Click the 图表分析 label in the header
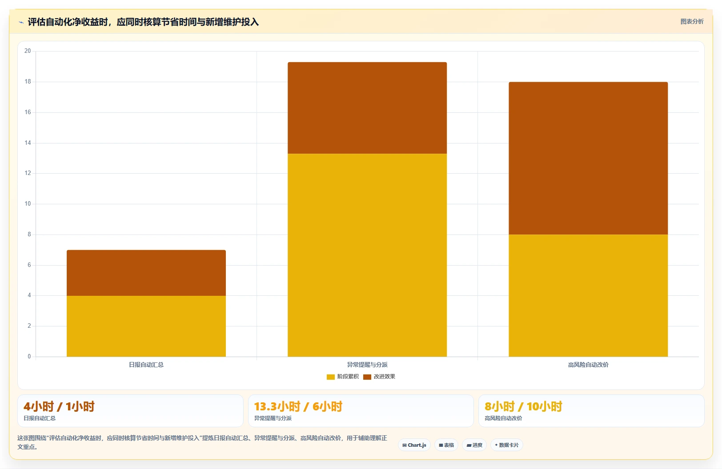This screenshot has height=469, width=722. (692, 21)
